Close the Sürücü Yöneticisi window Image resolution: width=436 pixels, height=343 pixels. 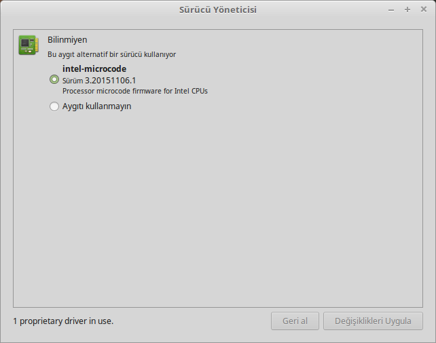click(424, 9)
